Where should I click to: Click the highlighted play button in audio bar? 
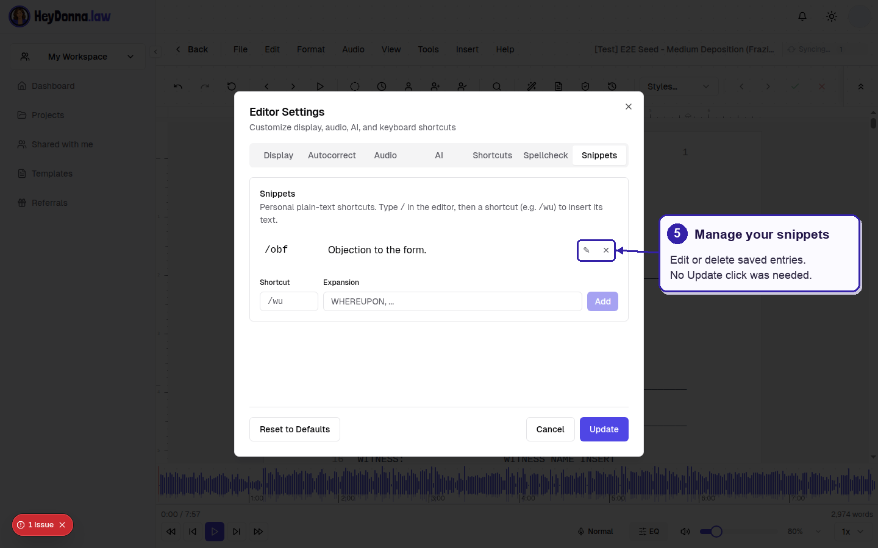point(215,532)
